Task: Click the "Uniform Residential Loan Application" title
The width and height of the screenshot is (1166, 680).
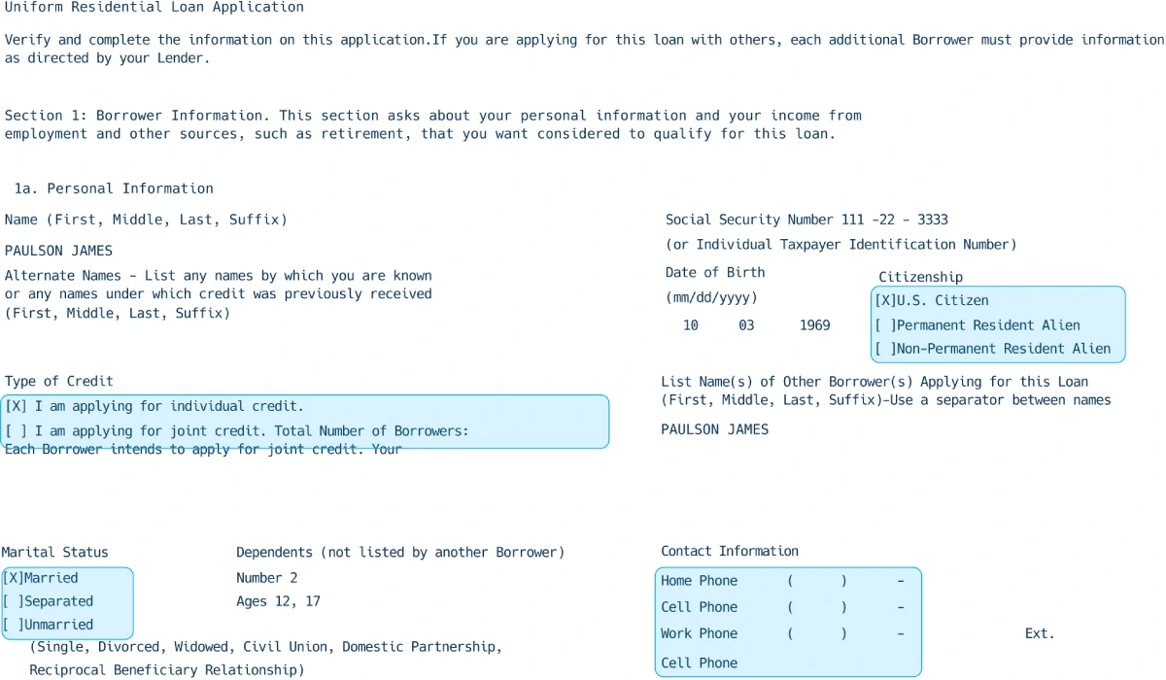Action: (x=154, y=7)
